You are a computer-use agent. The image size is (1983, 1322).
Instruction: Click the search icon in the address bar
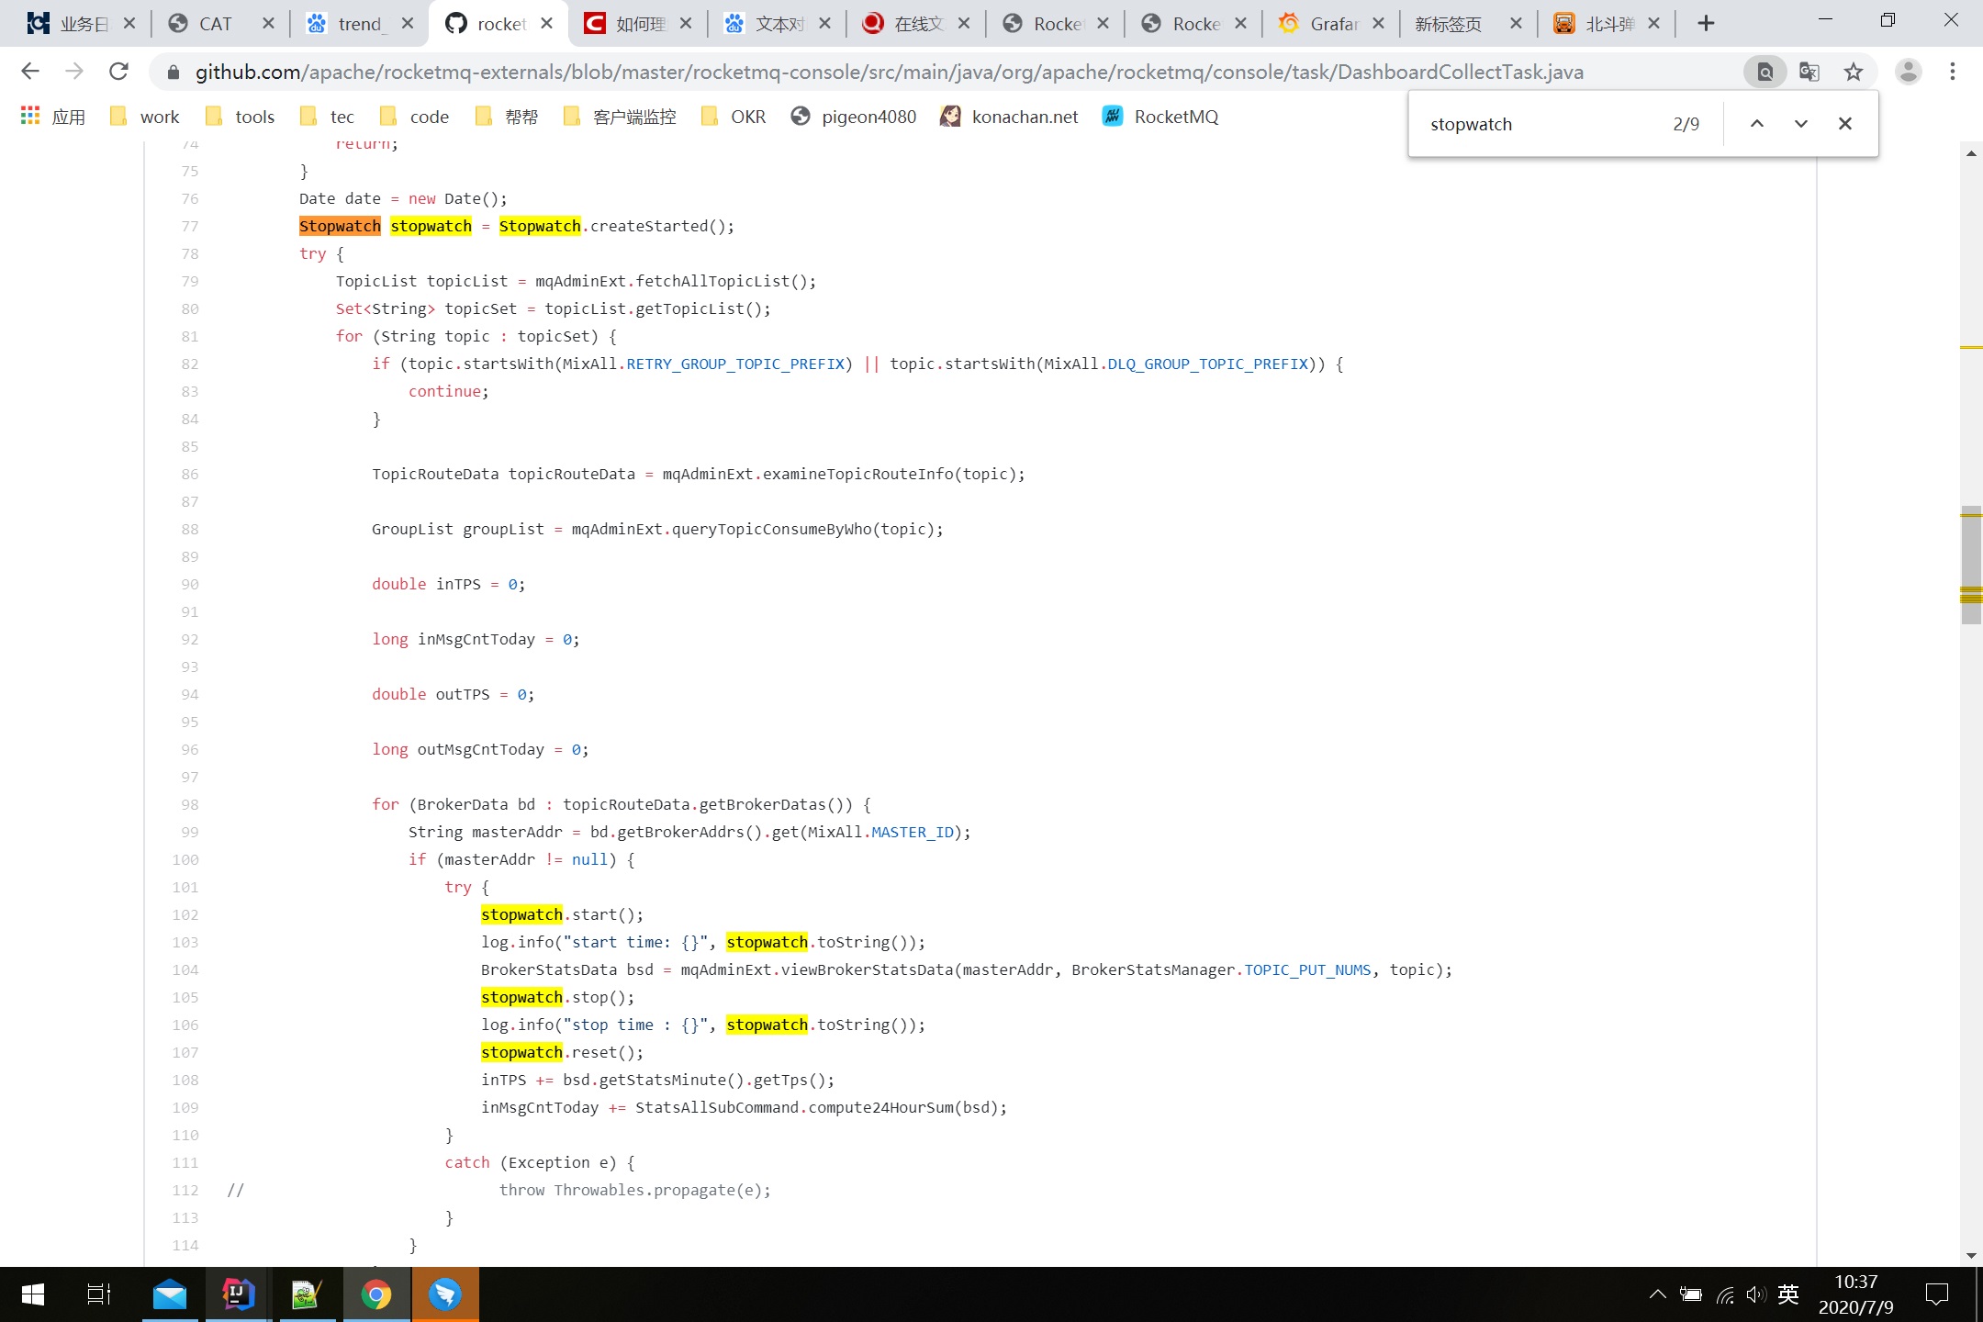point(1765,71)
